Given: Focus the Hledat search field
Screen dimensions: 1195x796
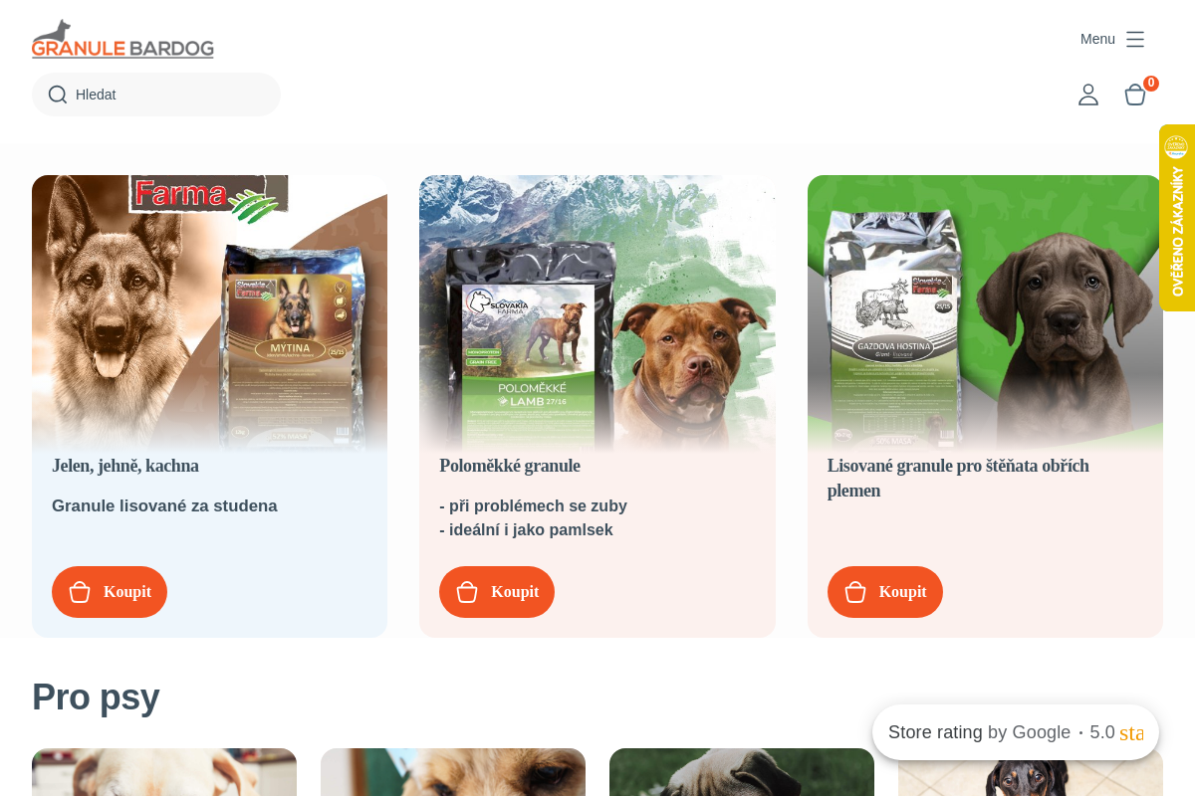Looking at the screenshot, I should [x=156, y=95].
